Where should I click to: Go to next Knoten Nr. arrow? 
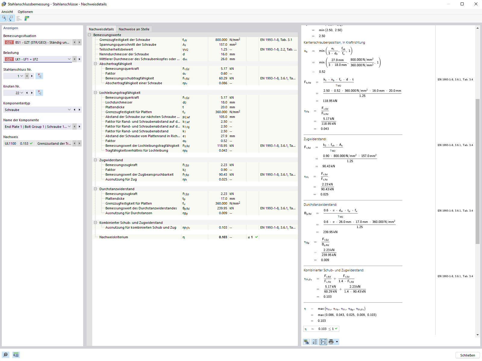tap(32, 93)
